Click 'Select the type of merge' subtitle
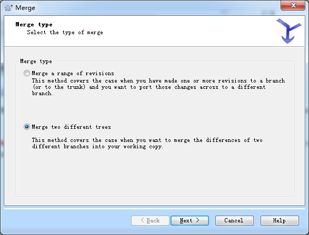The width and height of the screenshot is (309, 235). (65, 33)
